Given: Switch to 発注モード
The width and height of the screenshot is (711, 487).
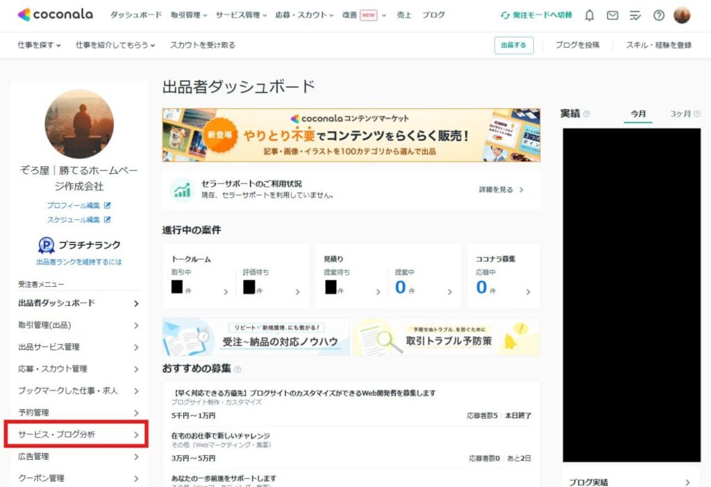Looking at the screenshot, I should point(536,15).
